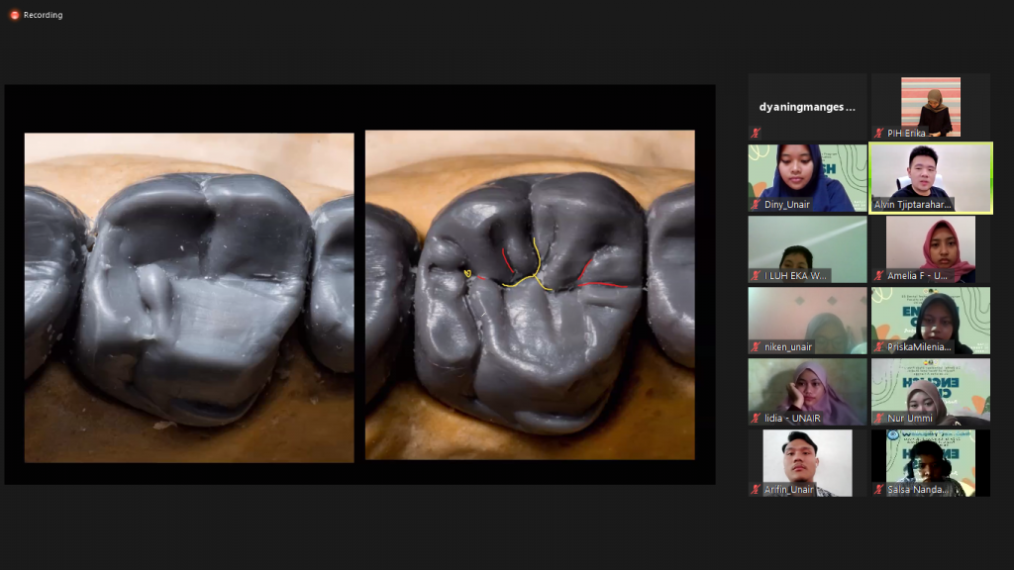Click muted microphone icon beside PIH Erika
Screen dimensions: 1014x570
878,133
